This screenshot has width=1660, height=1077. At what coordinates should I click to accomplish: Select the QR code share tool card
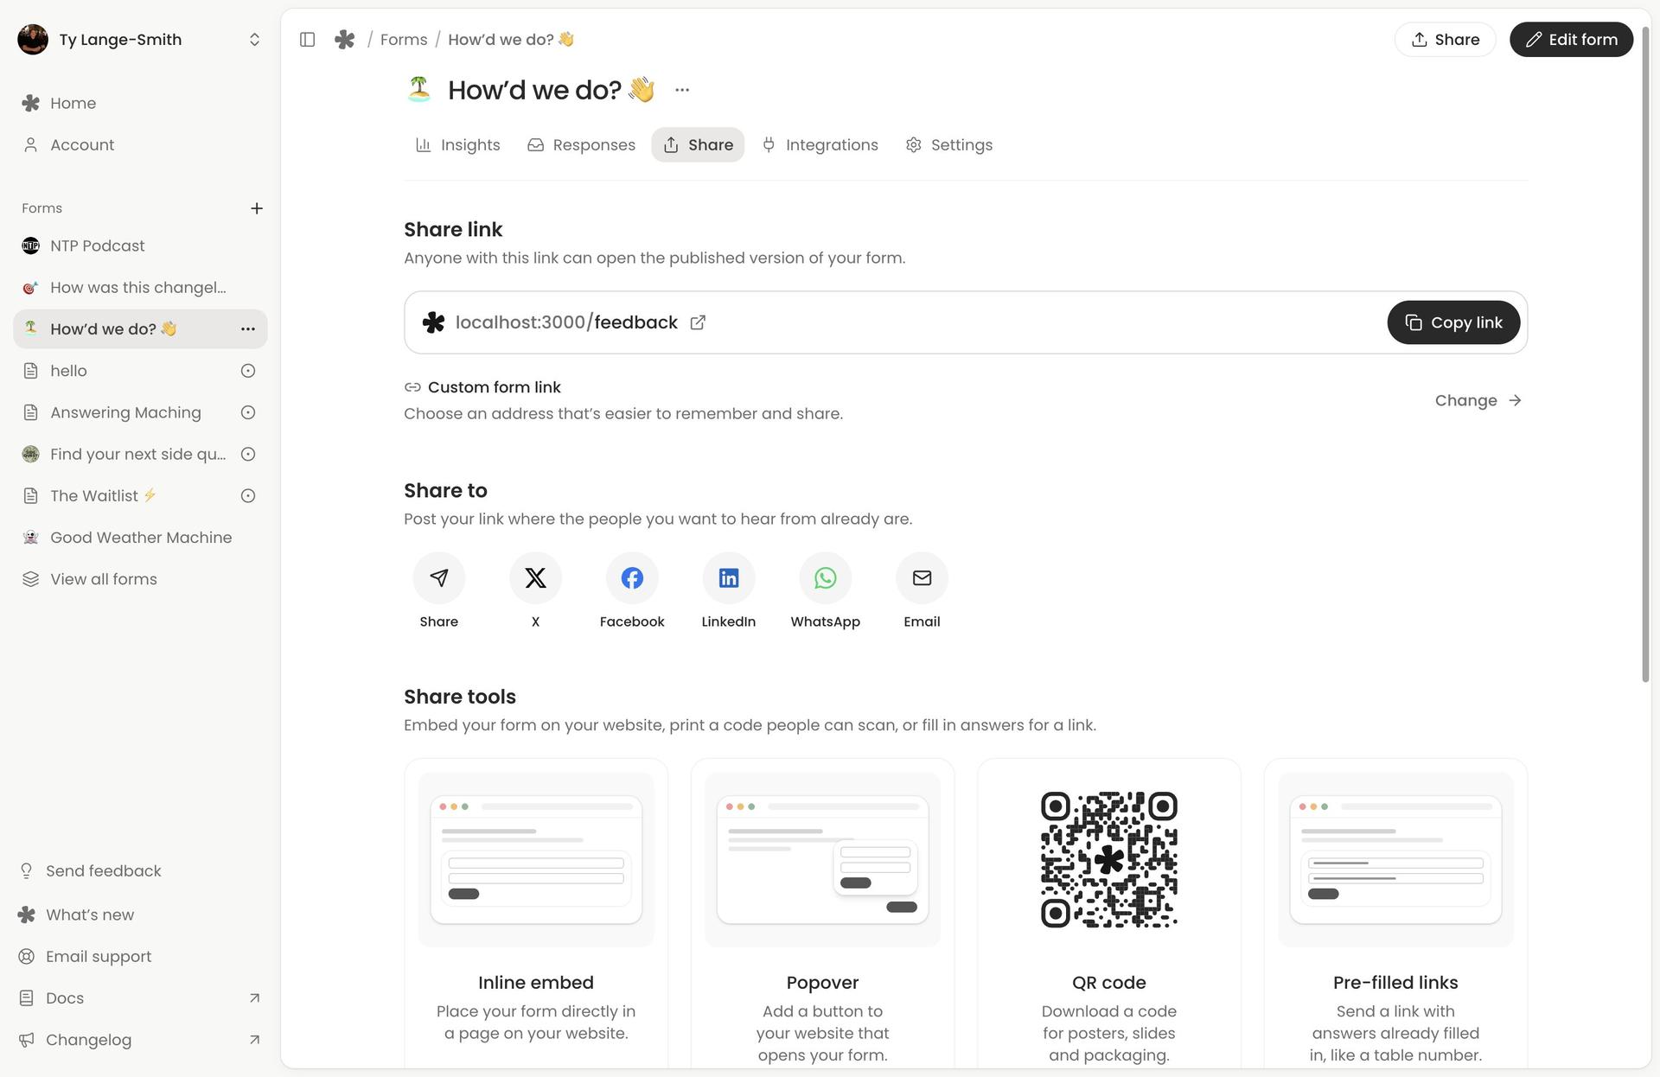1109,914
